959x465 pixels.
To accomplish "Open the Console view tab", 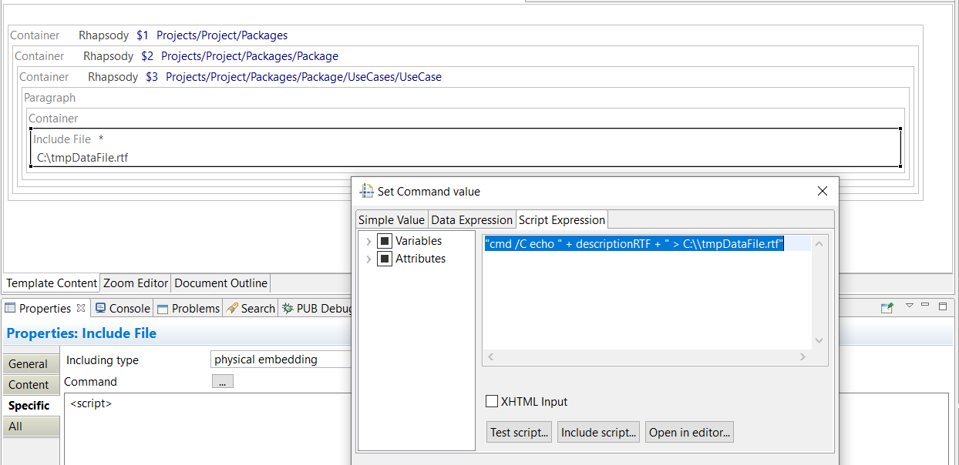I will pyautogui.click(x=123, y=309).
